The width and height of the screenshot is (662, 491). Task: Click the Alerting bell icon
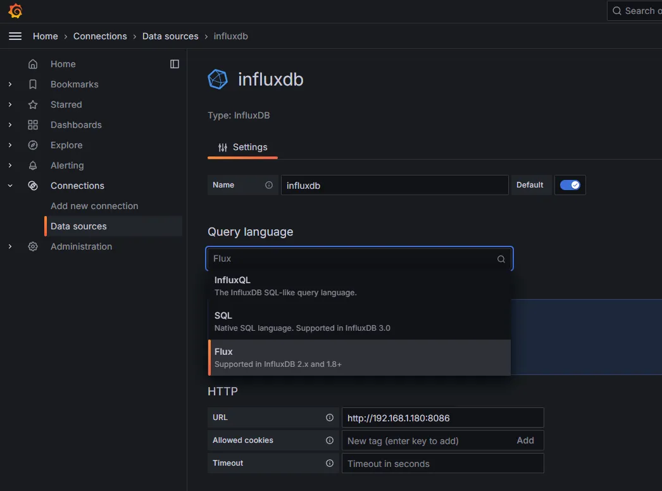33,165
